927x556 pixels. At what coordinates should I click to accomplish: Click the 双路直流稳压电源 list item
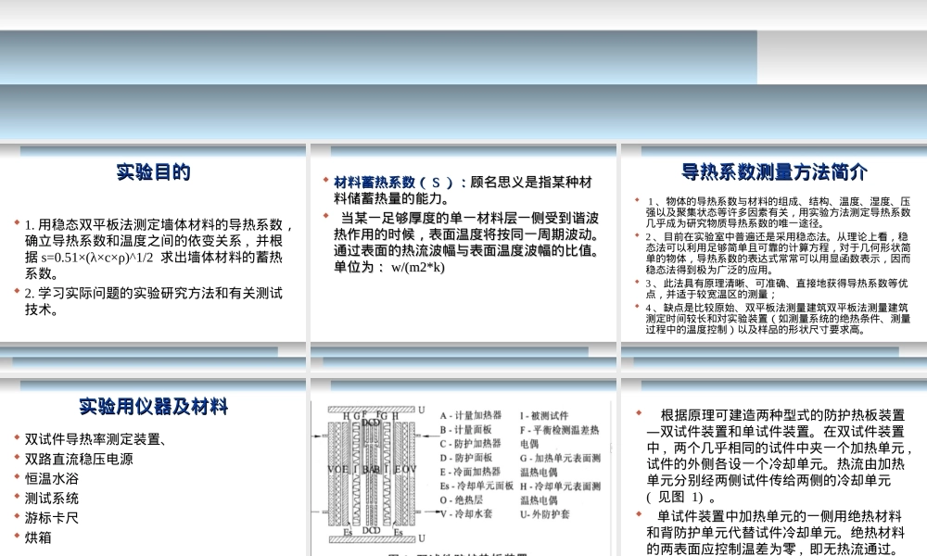79,459
